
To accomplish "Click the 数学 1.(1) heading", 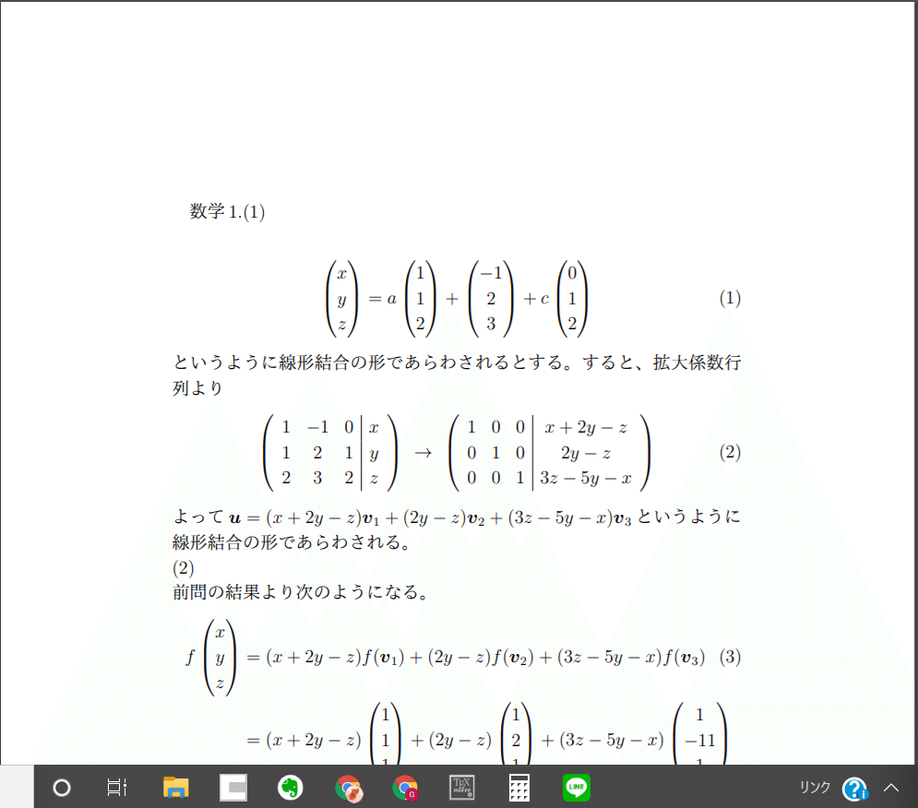I will tap(224, 210).
